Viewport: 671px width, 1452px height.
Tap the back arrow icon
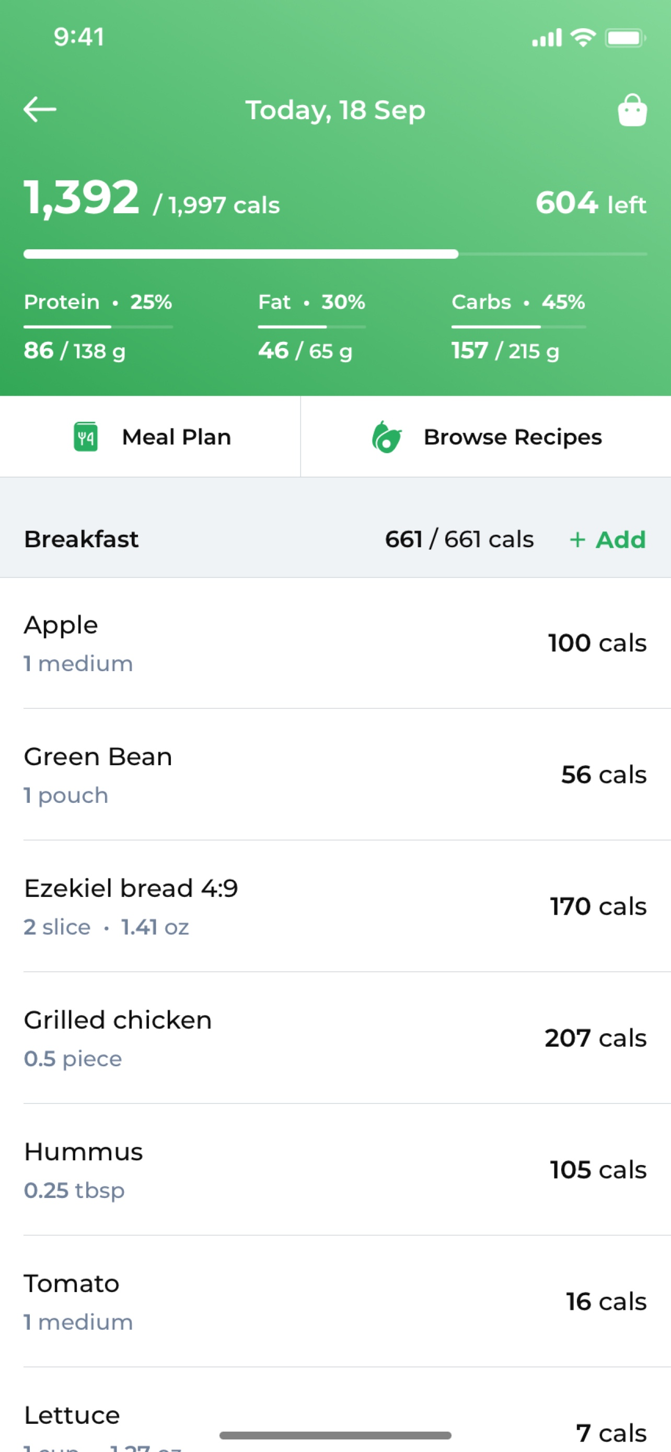[x=40, y=109]
